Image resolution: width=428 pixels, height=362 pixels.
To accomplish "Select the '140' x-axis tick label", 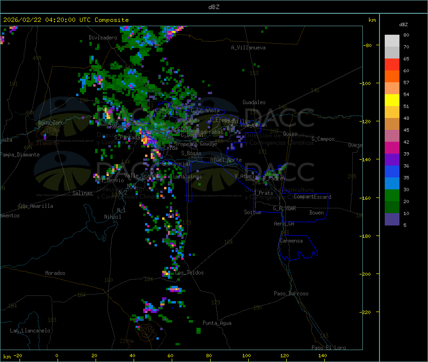I will 322,356.
